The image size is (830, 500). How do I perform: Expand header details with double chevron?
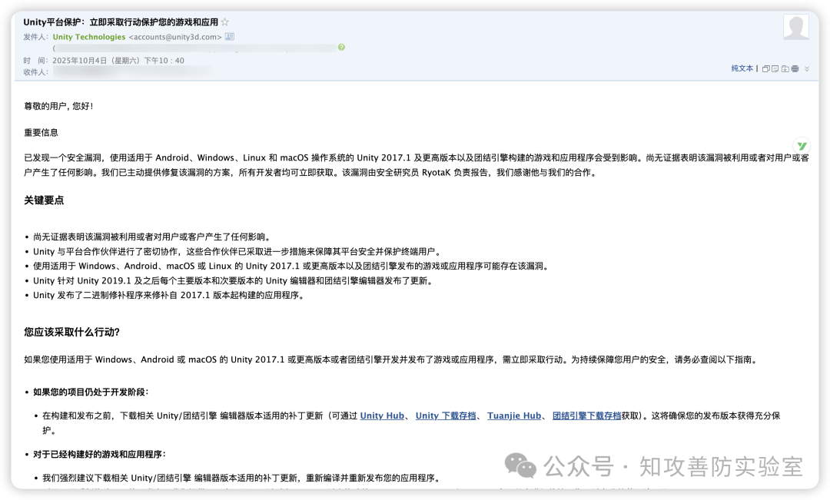pyautogui.click(x=807, y=69)
